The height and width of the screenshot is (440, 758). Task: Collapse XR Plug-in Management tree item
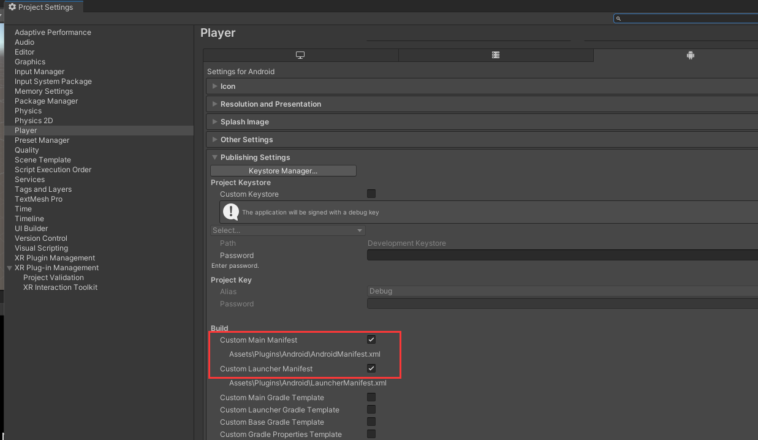pyautogui.click(x=9, y=268)
